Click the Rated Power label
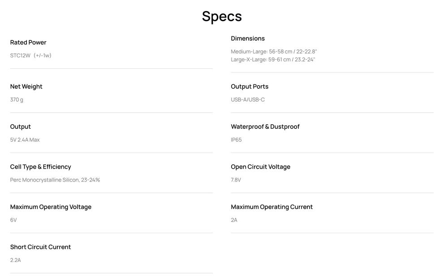 click(28, 43)
